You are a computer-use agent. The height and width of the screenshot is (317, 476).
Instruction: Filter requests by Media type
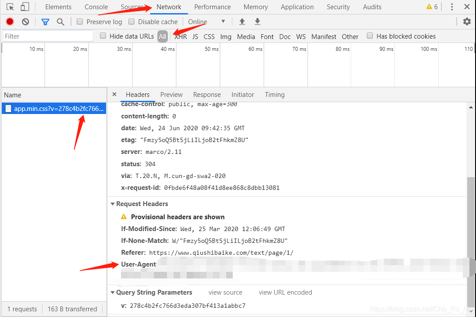click(x=246, y=37)
